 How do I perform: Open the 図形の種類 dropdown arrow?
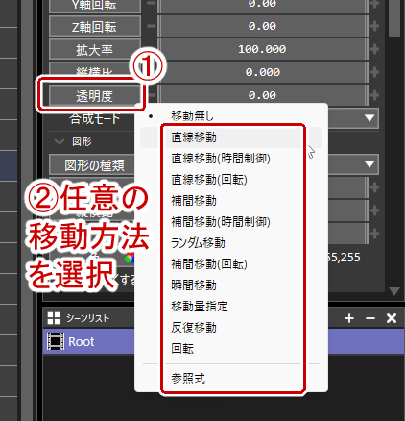[369, 164]
